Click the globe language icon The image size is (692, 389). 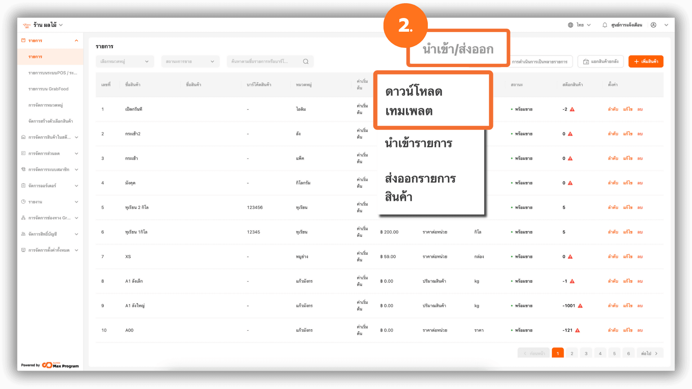(x=571, y=25)
